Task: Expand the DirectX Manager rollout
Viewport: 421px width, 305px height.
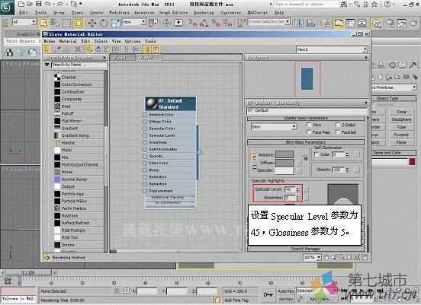Action: (306, 249)
